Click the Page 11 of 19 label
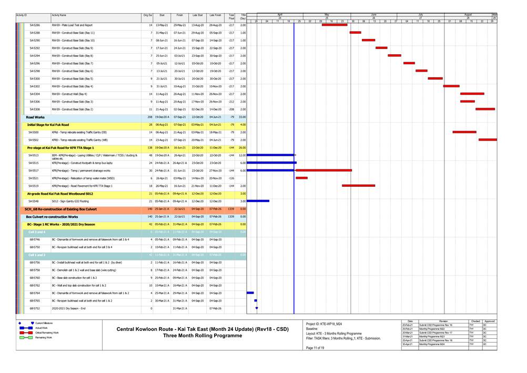Image resolution: width=527 pixels, height=373 pixels. click(314, 348)
